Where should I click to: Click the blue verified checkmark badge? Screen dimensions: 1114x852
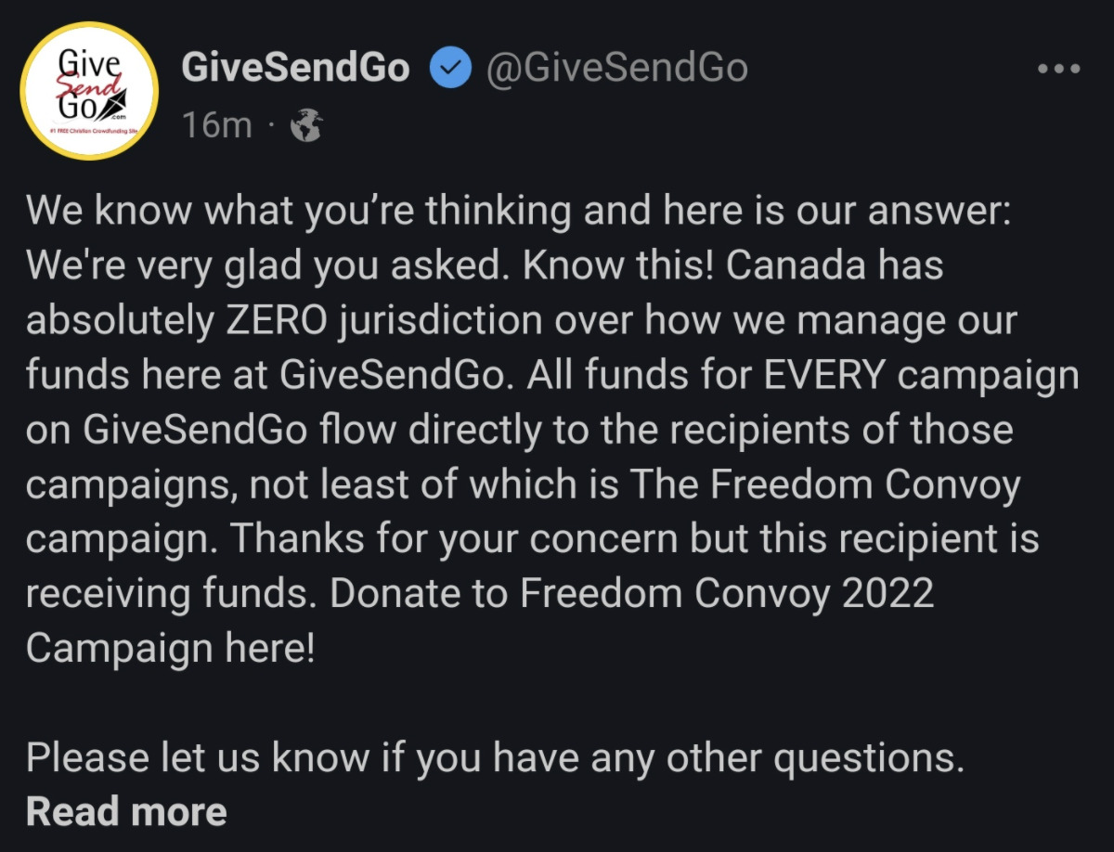coord(451,70)
